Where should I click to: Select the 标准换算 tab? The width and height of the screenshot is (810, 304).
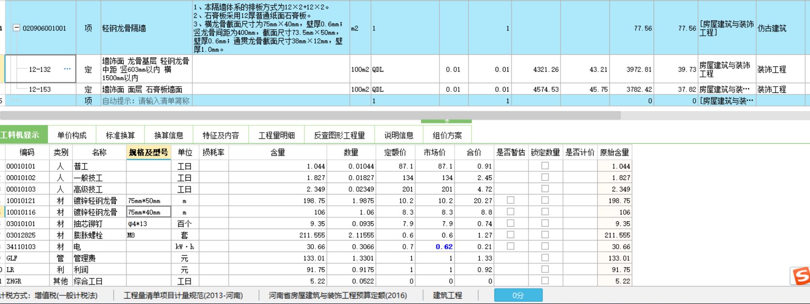coord(120,136)
